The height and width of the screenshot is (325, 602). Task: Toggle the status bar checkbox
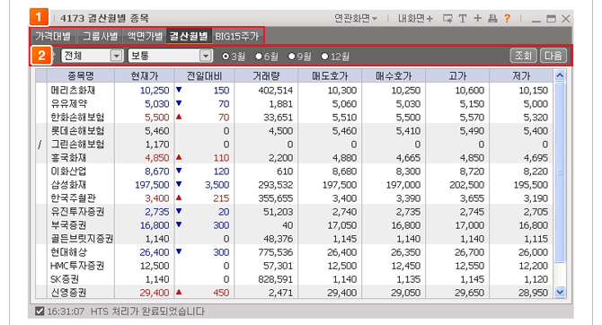(x=40, y=312)
